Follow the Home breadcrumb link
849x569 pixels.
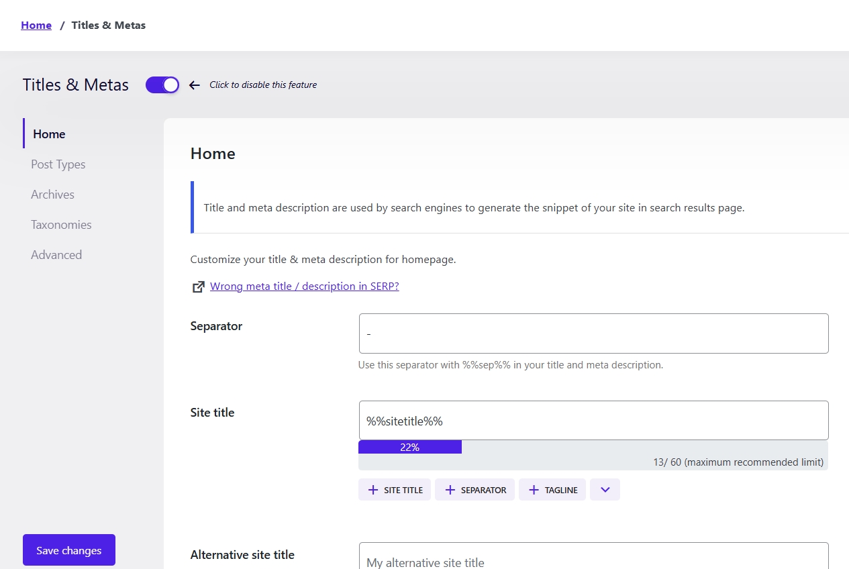36,25
